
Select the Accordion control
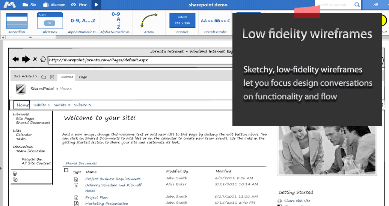[x=17, y=23]
